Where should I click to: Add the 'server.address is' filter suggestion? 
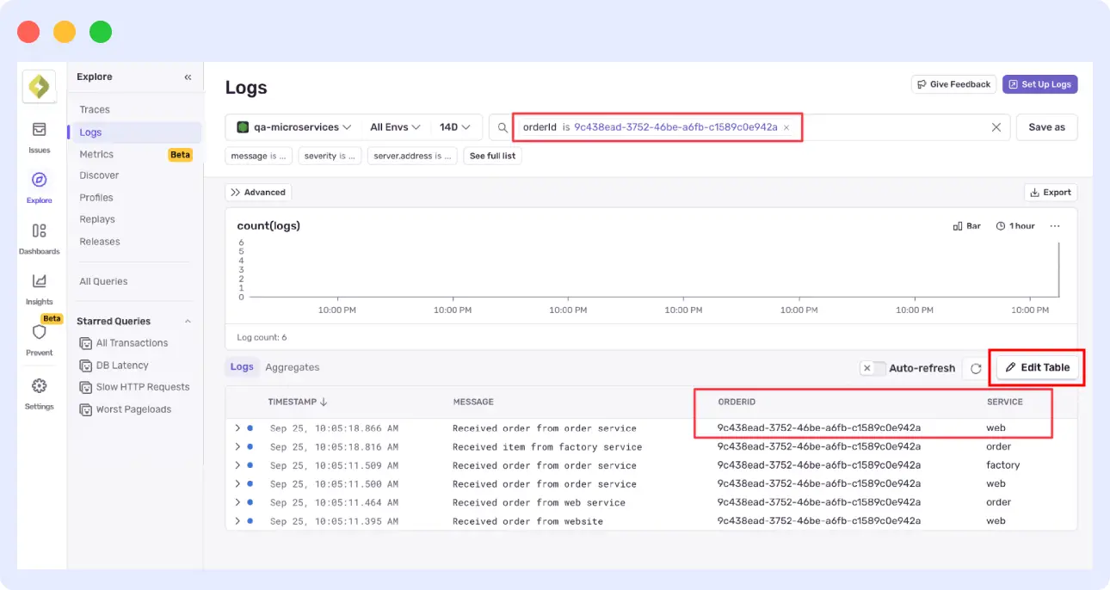click(413, 156)
